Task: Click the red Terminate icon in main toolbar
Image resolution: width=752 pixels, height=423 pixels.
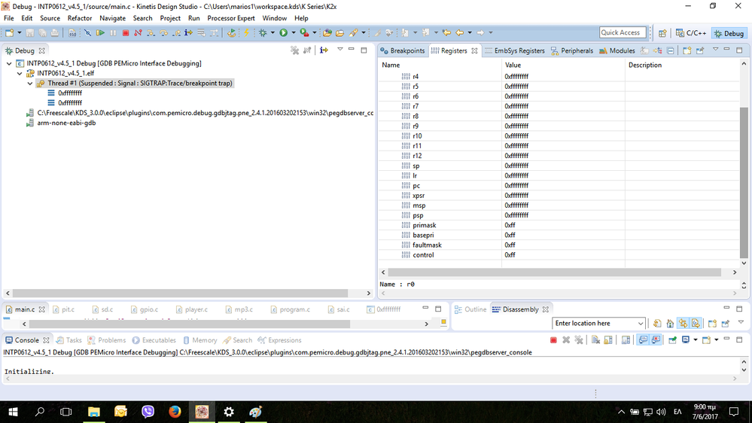Action: [x=126, y=32]
